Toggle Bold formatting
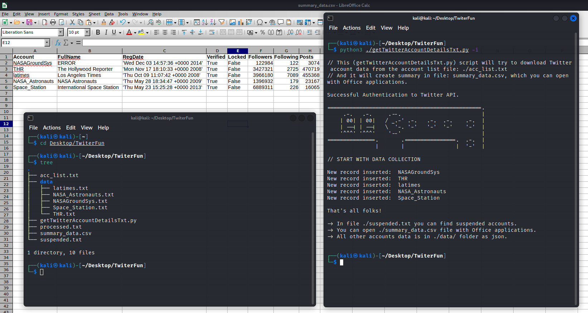 [98, 32]
